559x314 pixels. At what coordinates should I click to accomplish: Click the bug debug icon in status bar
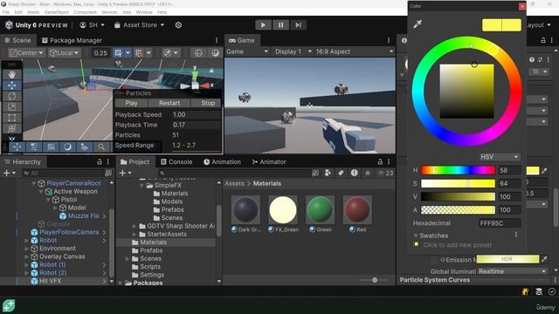pyautogui.click(x=525, y=291)
